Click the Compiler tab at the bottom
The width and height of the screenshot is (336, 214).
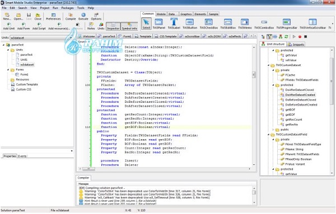[x=83, y=178]
